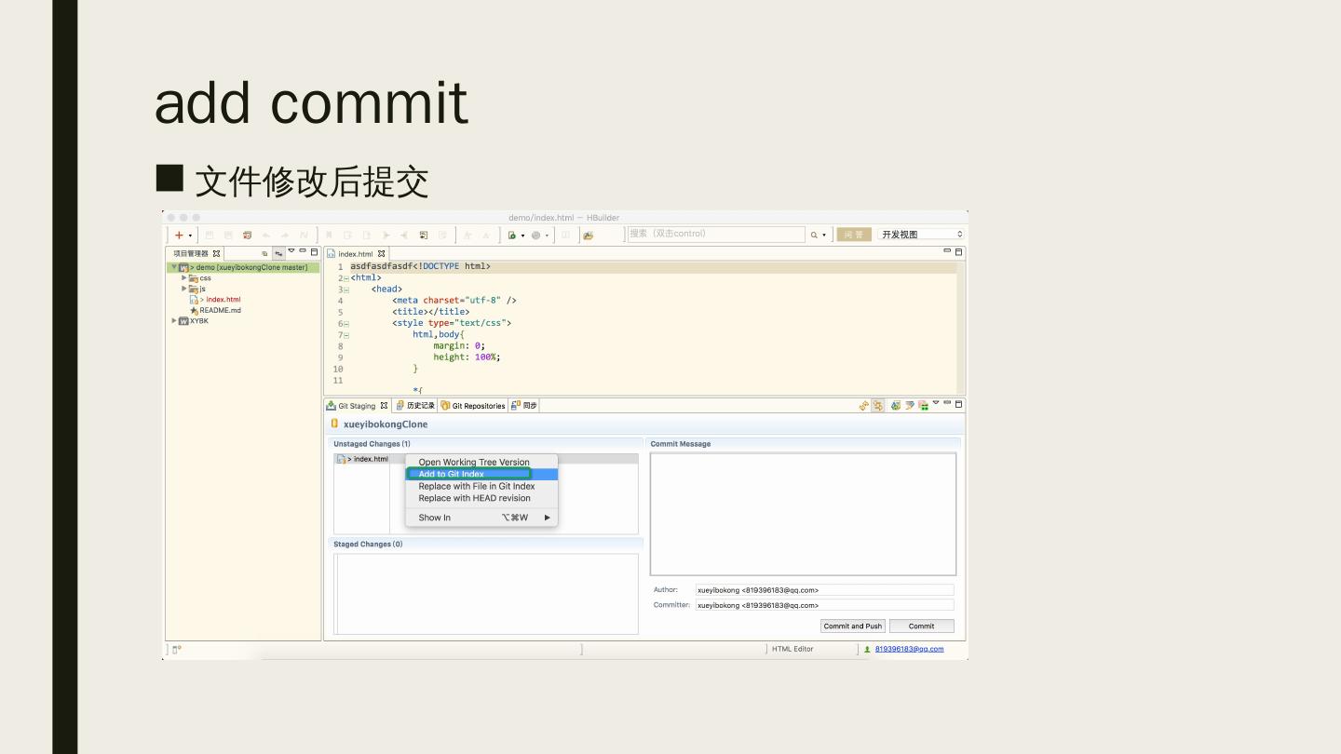Click the red plus New icon in toolbar

(179, 236)
